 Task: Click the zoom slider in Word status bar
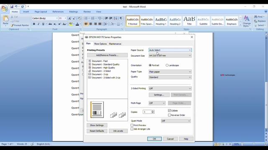(x=254, y=144)
